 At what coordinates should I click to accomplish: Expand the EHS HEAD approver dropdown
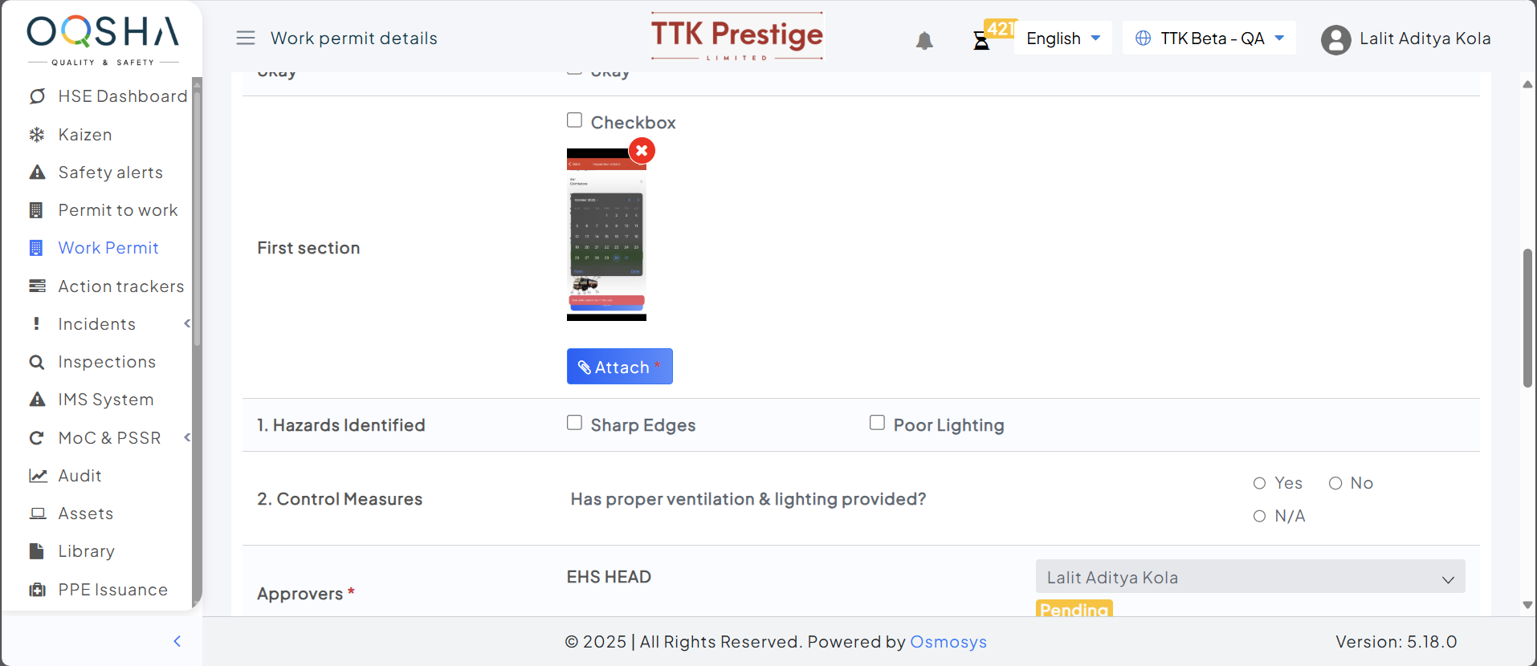point(1250,577)
